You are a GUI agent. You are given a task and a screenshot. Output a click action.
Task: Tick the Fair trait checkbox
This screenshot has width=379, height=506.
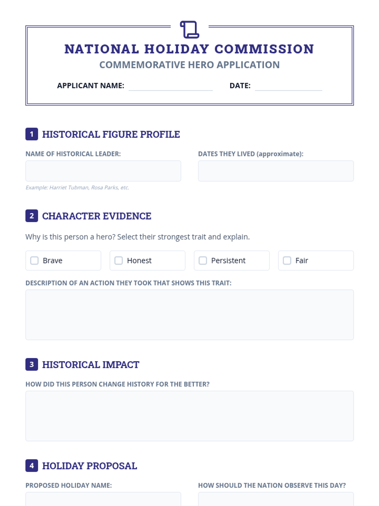(287, 261)
